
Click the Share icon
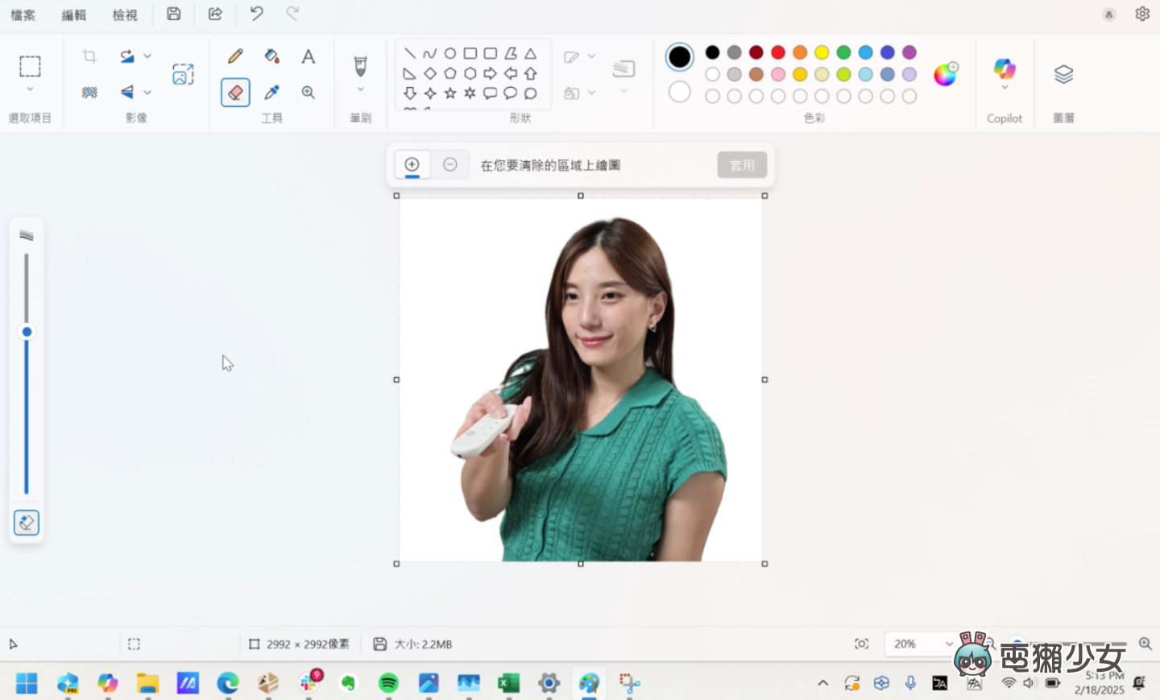coord(215,14)
